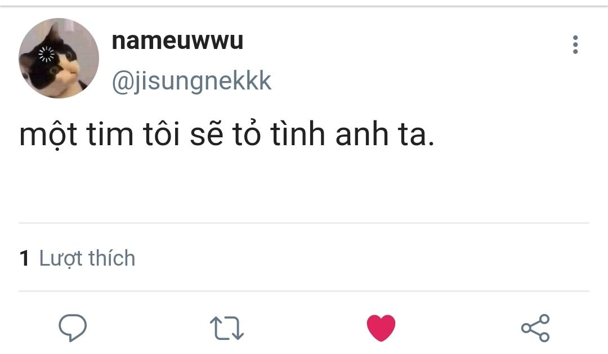Viewport: 608px width, 354px height.
Task: Open the cat profile picture
Action: coord(59,59)
